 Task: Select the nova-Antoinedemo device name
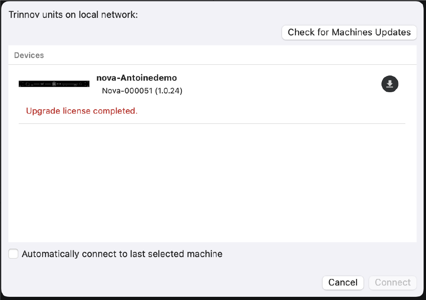(136, 77)
